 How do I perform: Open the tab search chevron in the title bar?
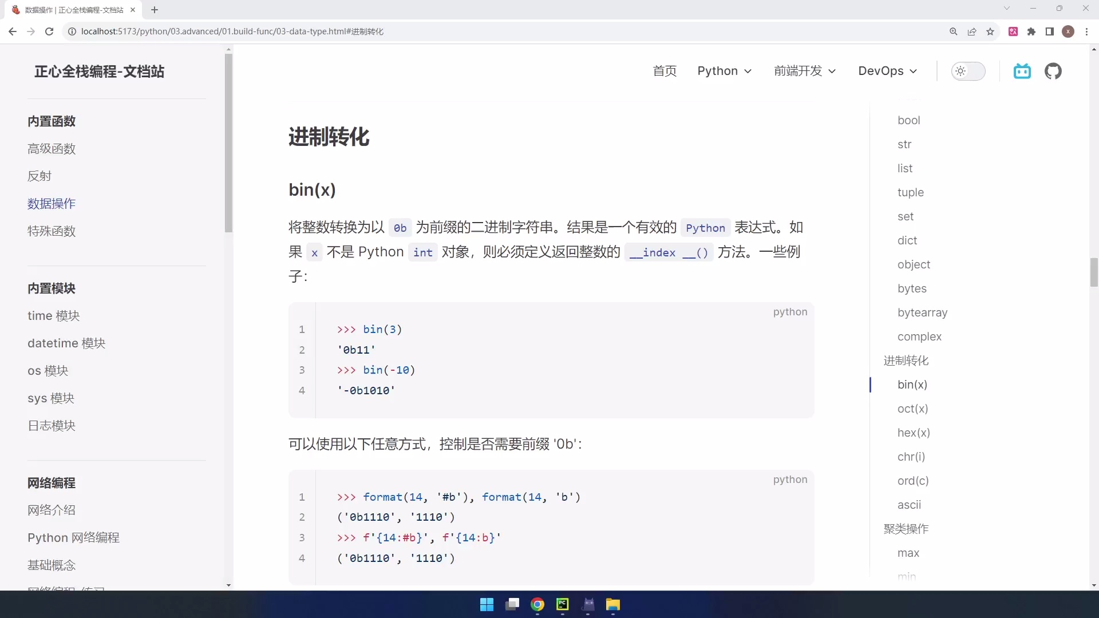1007,9
